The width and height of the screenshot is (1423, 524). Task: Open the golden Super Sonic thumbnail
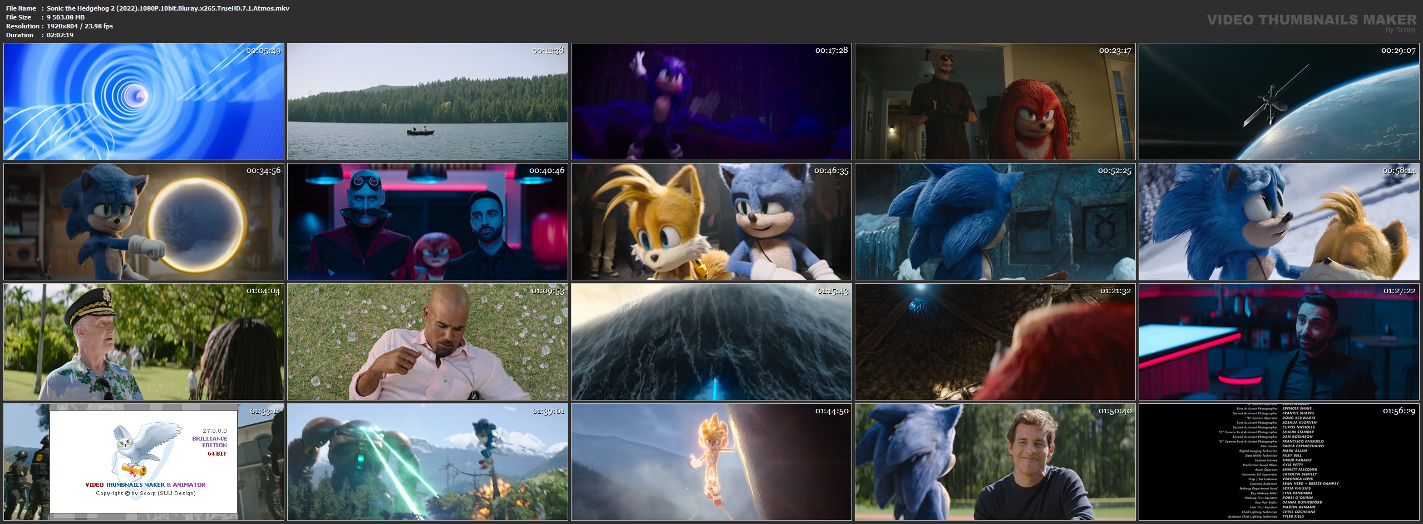click(711, 462)
